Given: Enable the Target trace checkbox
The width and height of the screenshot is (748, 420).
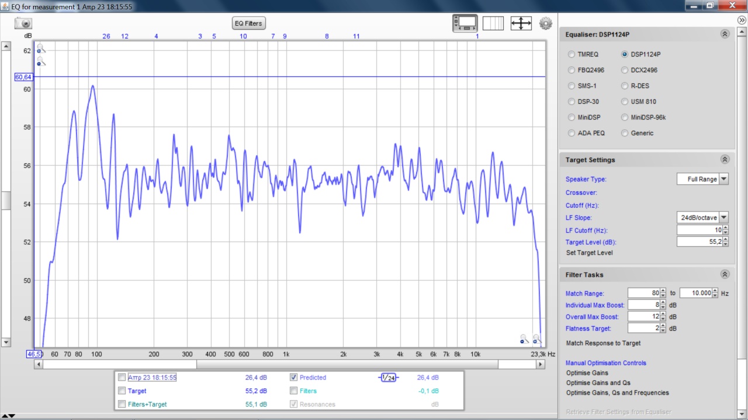Looking at the screenshot, I should (122, 391).
